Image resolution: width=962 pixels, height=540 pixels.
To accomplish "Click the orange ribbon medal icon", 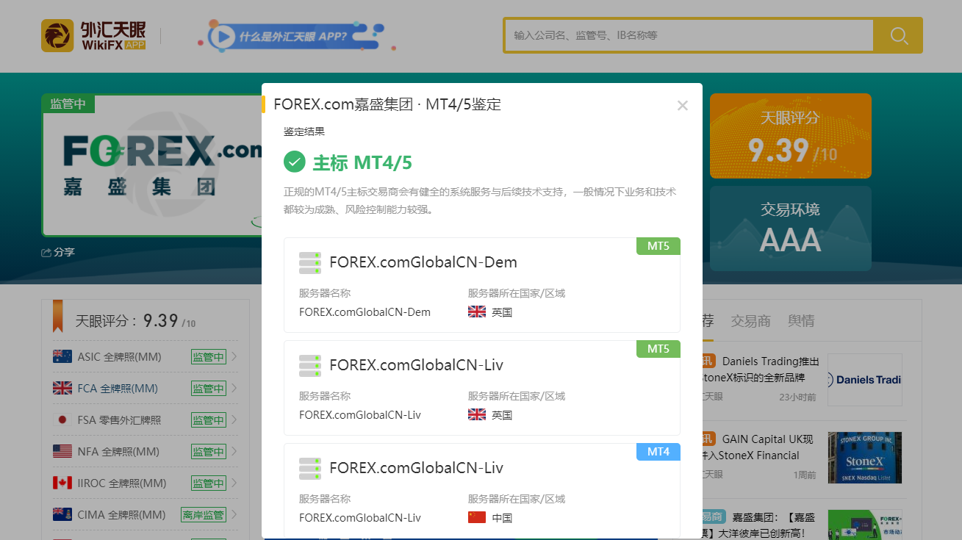I will [57, 316].
